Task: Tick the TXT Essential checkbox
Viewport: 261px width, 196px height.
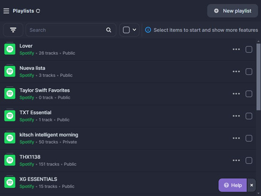Action: [249, 116]
